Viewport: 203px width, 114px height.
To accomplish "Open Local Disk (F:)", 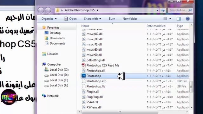I will [59, 85].
